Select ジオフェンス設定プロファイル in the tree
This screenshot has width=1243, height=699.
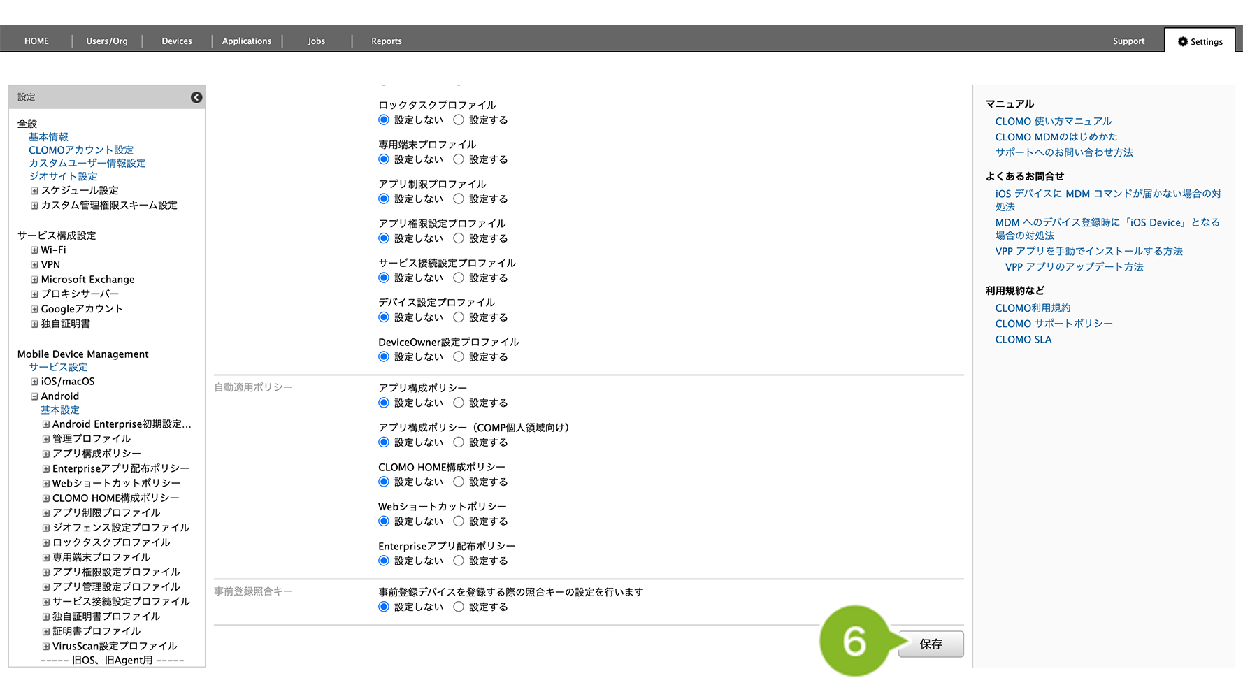click(121, 528)
